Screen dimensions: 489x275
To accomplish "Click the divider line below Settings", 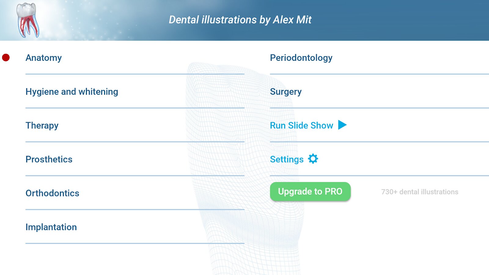I will 379,176.
